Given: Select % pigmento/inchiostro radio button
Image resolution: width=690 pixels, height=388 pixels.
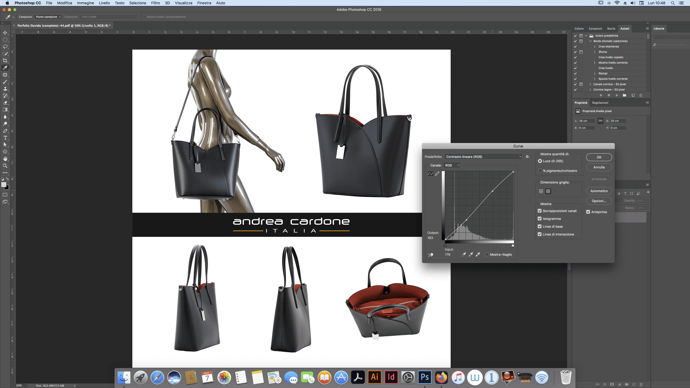Looking at the screenshot, I should point(540,171).
